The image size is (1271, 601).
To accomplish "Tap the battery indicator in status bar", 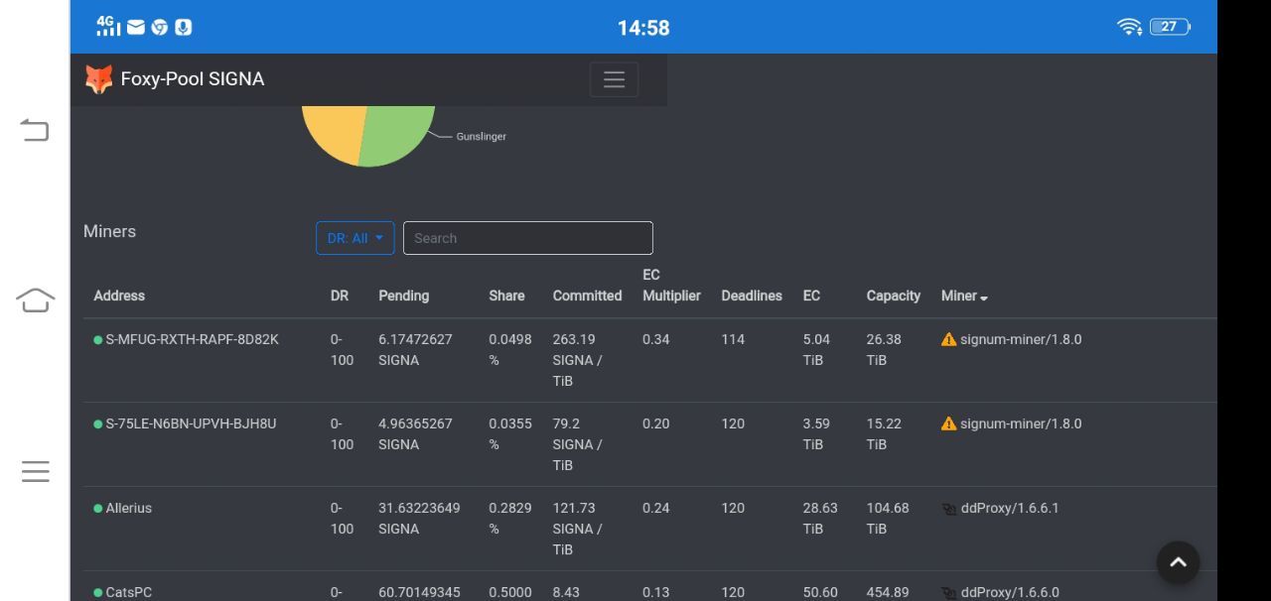I will (x=1170, y=27).
